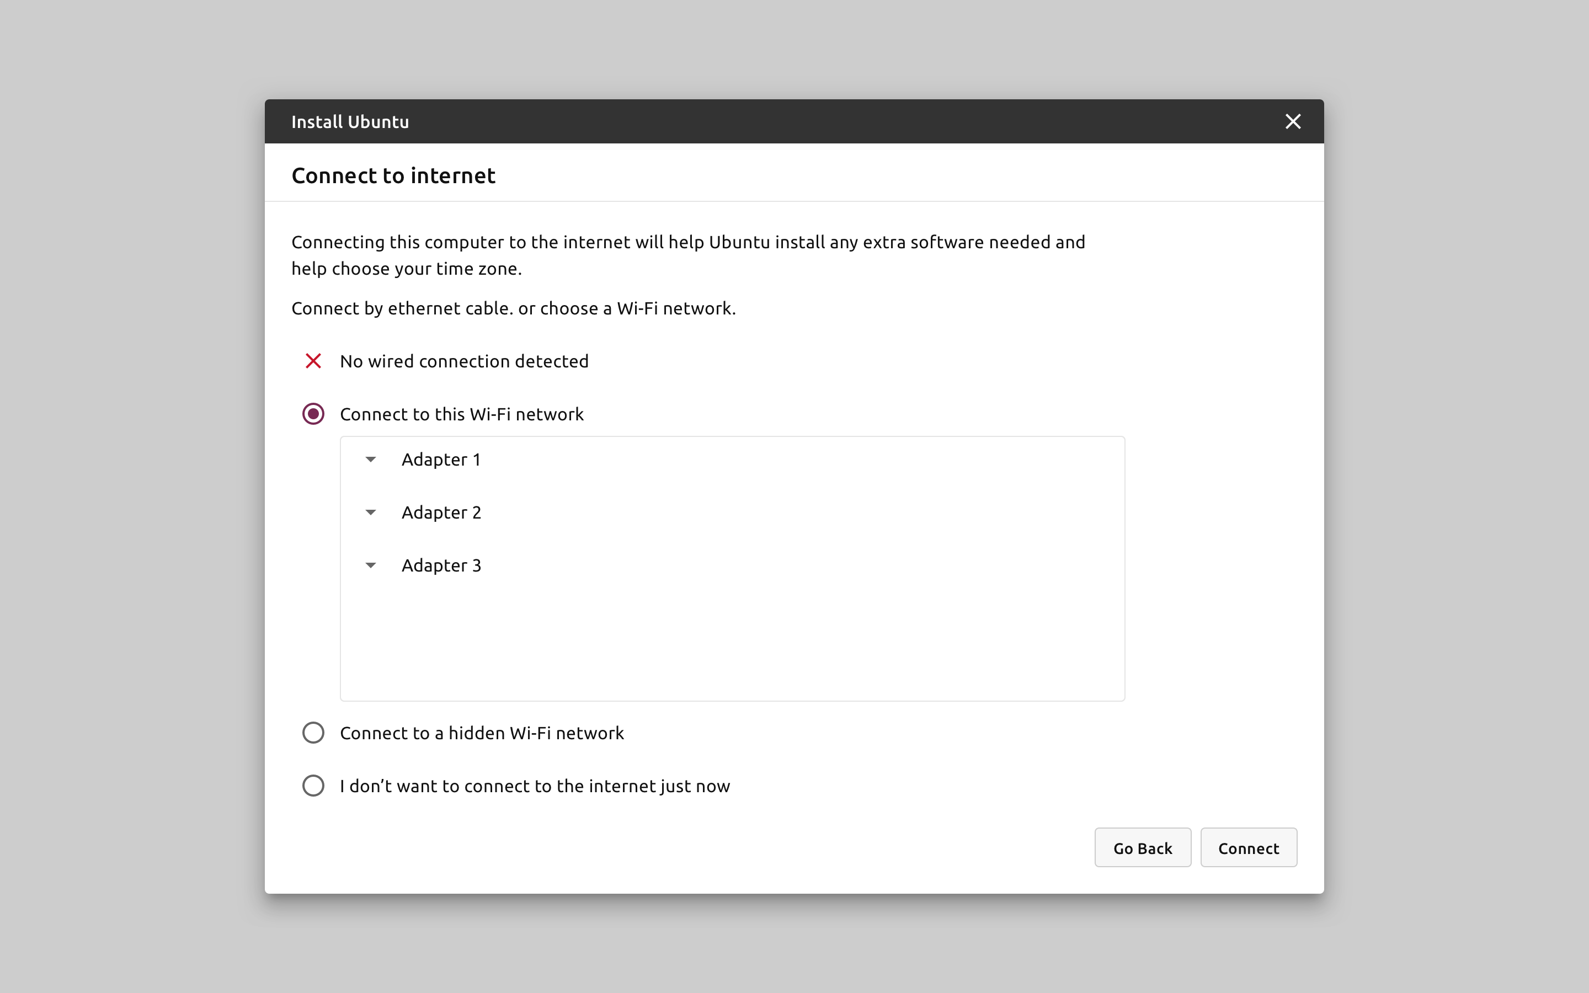Close the Install Ubuntu window
This screenshot has height=993, width=1589.
coord(1292,121)
